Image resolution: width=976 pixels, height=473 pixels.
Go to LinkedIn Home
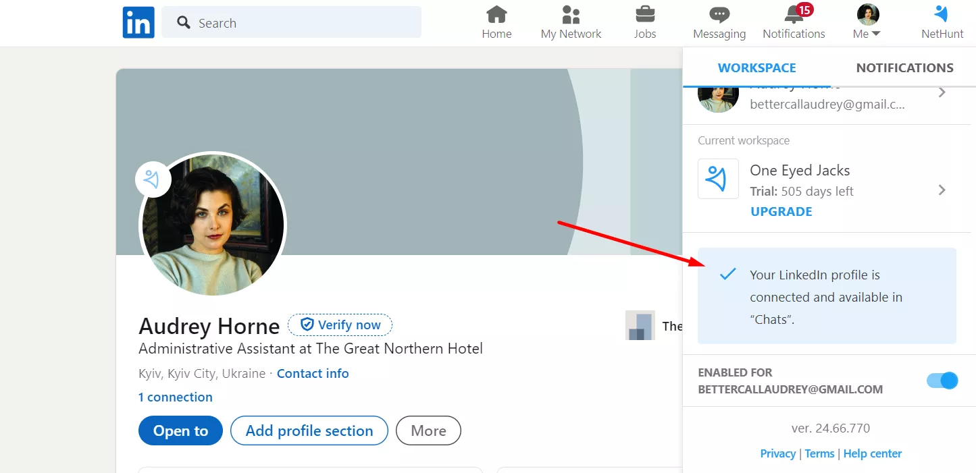(x=496, y=22)
